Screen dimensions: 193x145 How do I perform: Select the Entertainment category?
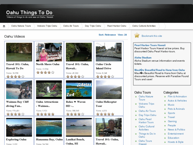coord(176,134)
